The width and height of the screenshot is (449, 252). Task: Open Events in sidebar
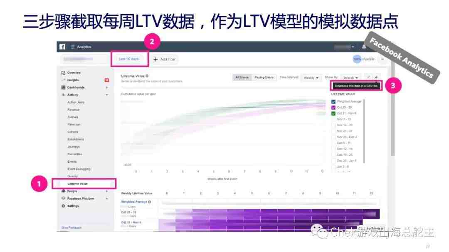pyautogui.click(x=72, y=161)
